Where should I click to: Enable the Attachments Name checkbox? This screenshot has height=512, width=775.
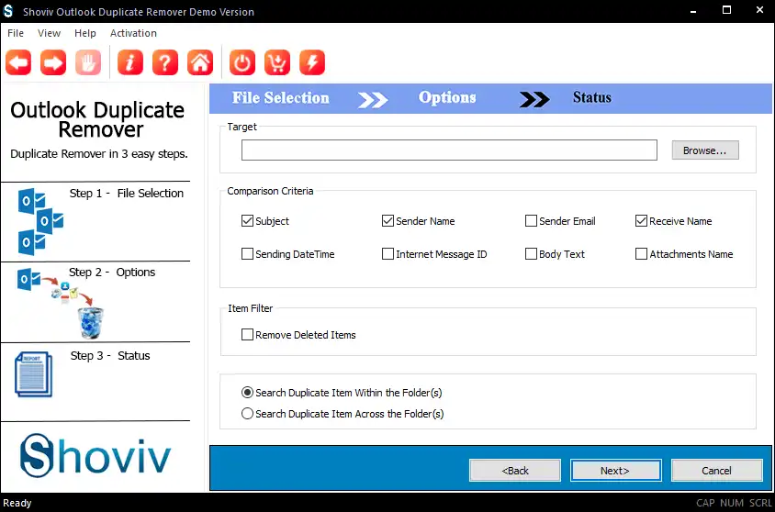pyautogui.click(x=641, y=254)
